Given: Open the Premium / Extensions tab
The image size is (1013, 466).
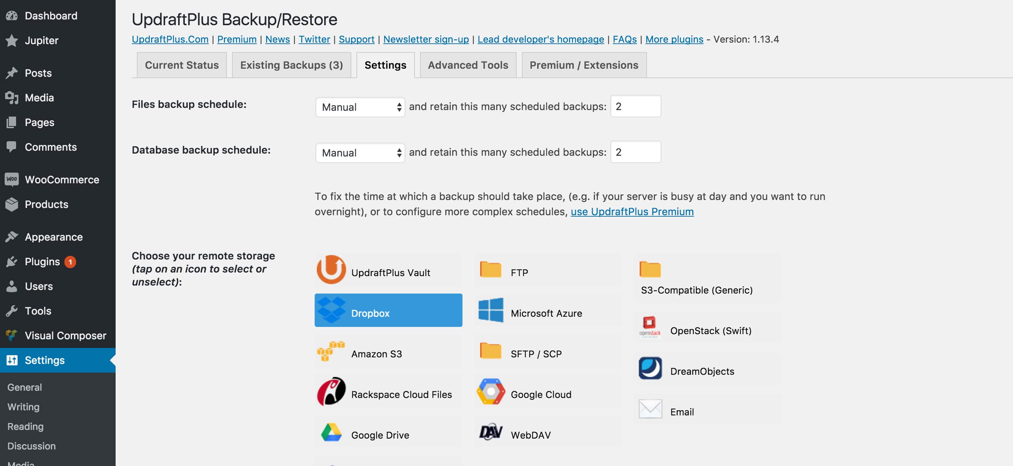Looking at the screenshot, I should click(584, 65).
